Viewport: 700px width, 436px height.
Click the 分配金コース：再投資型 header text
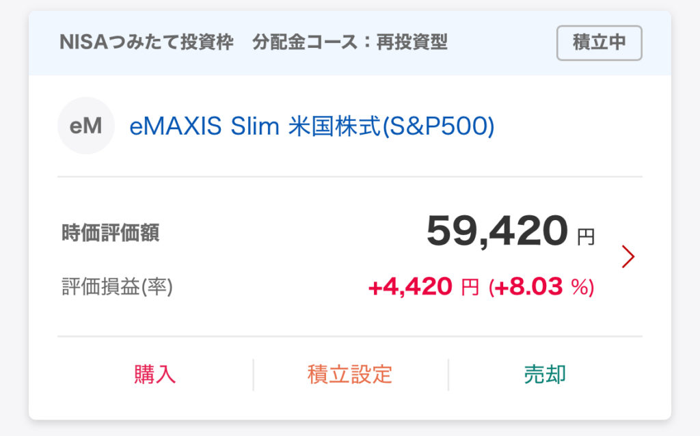coord(349,43)
